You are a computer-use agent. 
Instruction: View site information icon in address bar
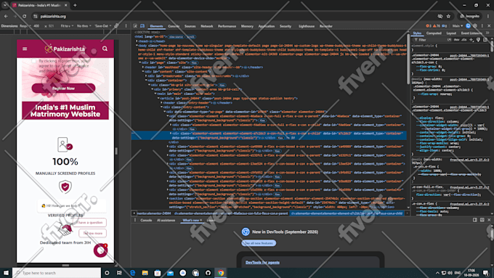(x=36, y=16)
